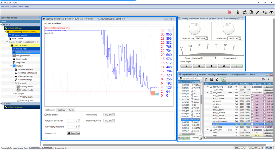Click the magic wand wizard toolbar icon

[x=258, y=12]
